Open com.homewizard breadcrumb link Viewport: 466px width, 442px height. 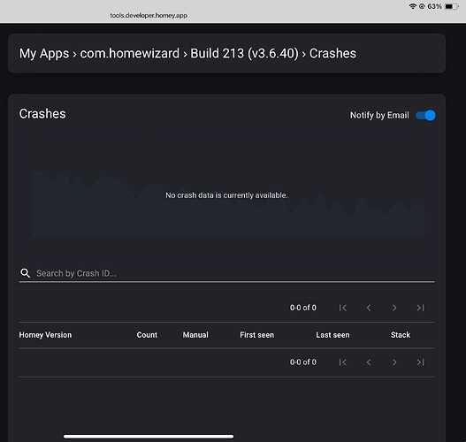coord(130,53)
